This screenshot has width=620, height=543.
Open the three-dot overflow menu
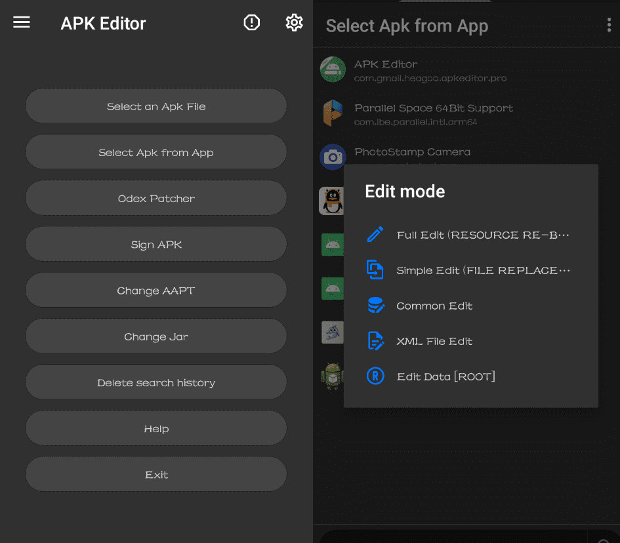pyautogui.click(x=609, y=25)
